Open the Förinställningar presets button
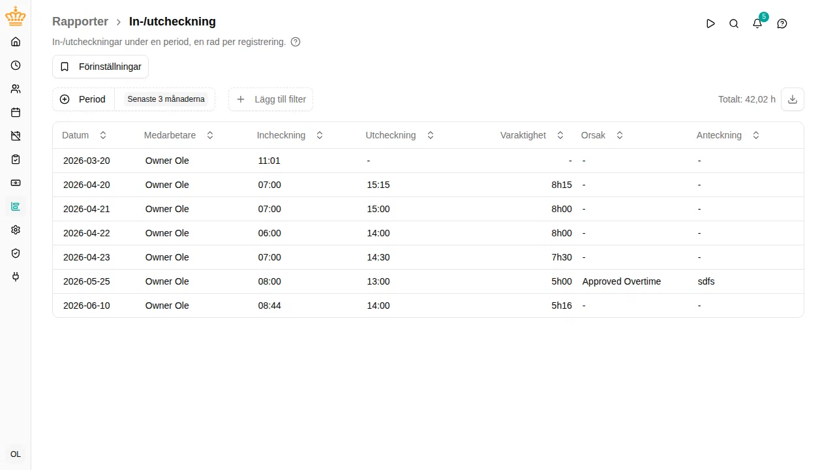 (100, 67)
